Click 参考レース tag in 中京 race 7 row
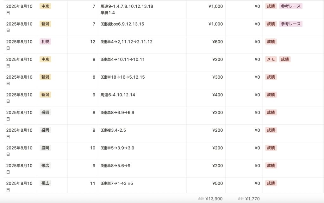324x203 pixels. click(291, 6)
